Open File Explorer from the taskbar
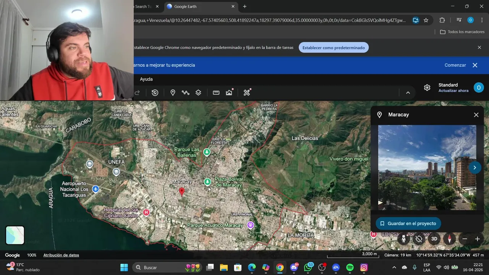Screen dimensions: 489x275 pyautogui.click(x=223, y=267)
